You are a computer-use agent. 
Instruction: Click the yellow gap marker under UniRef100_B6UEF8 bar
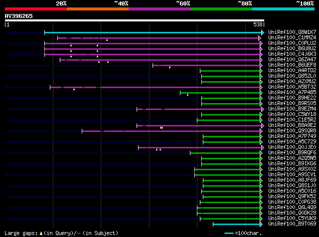click(169, 67)
